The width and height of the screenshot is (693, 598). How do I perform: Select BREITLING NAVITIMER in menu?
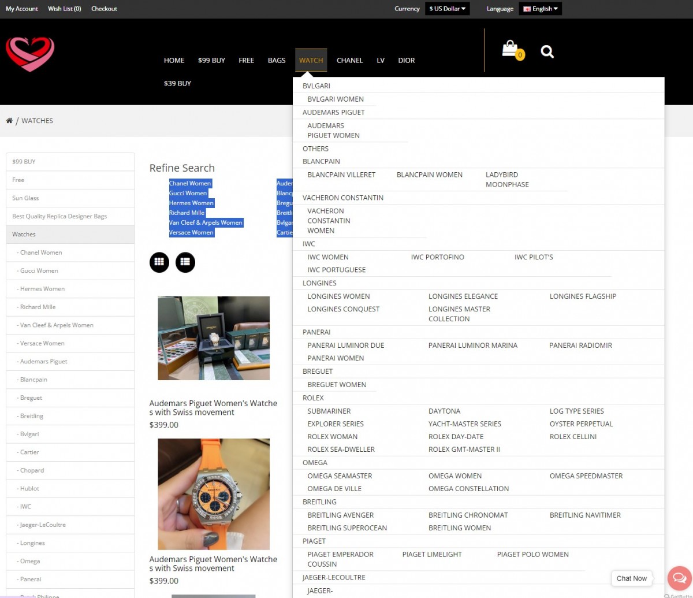pyautogui.click(x=586, y=515)
